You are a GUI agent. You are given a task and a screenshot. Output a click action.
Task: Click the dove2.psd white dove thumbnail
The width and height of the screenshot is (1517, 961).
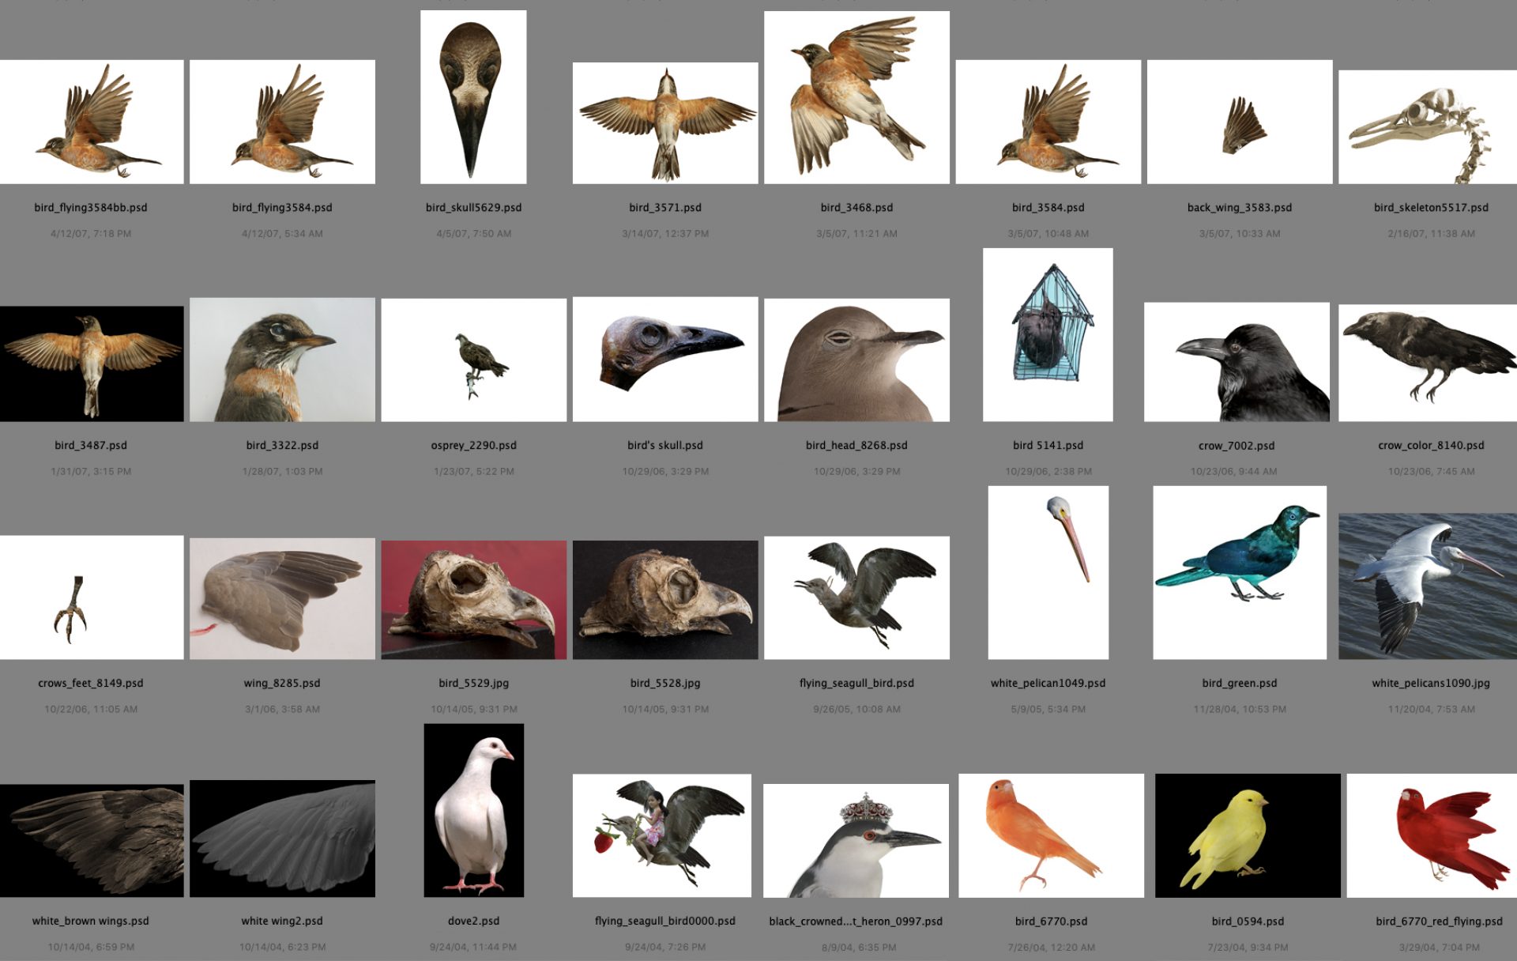pyautogui.click(x=473, y=810)
